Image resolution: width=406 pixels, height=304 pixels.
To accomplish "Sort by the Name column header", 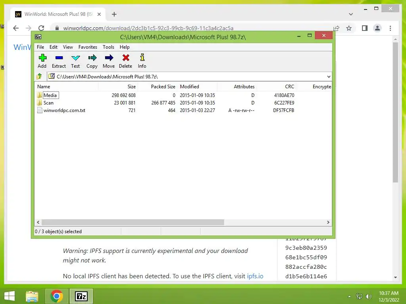I will pos(66,87).
